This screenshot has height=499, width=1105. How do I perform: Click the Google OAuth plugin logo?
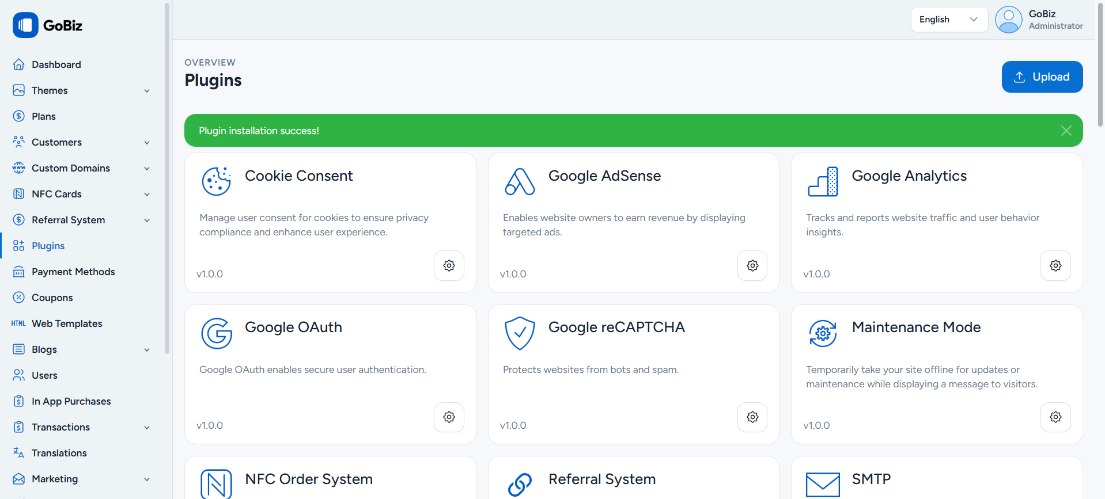(217, 333)
